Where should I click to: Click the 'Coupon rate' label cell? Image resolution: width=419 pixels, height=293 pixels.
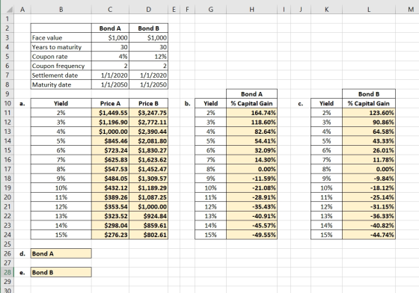pos(61,57)
